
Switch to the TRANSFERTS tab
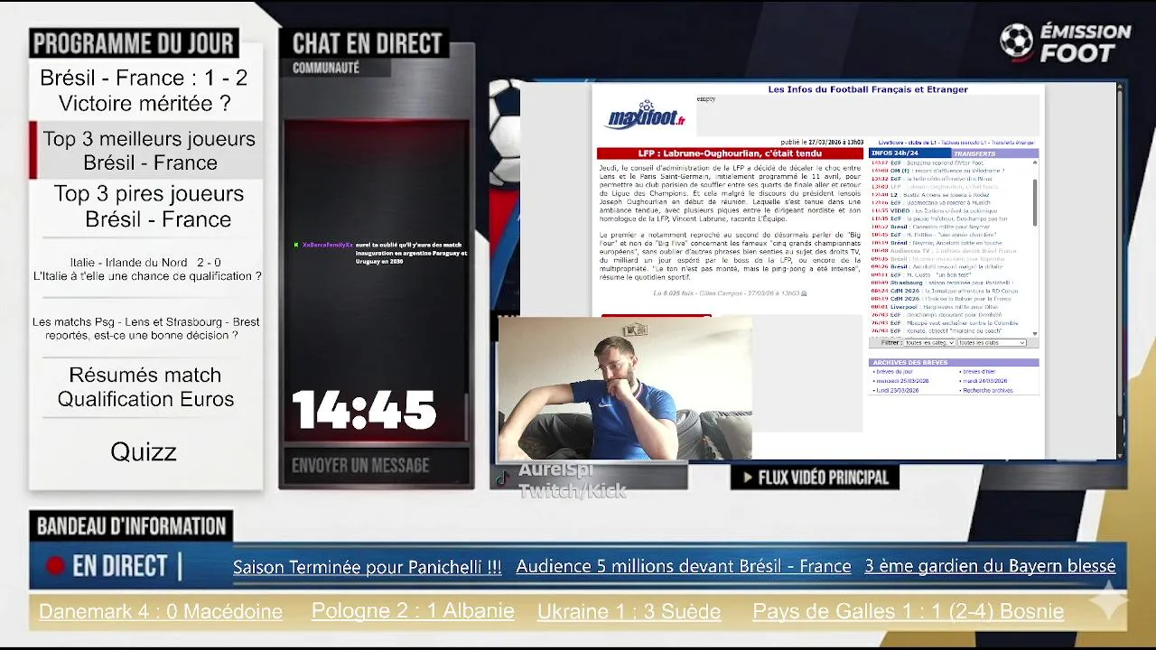click(x=994, y=153)
